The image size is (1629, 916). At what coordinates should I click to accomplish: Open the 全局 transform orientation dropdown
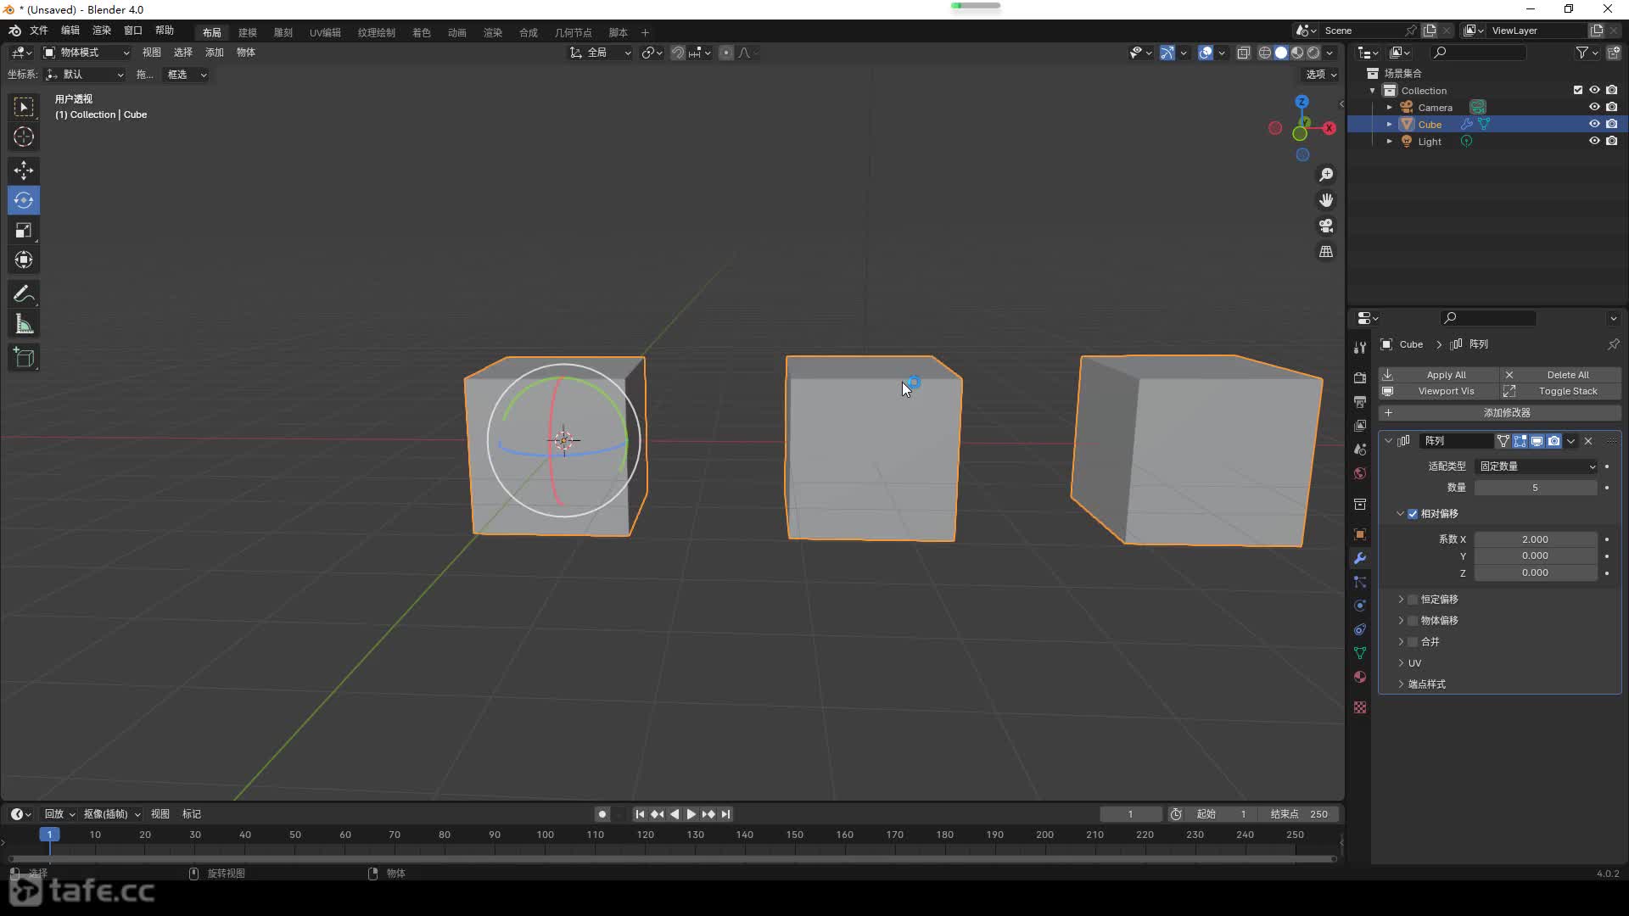coord(600,53)
